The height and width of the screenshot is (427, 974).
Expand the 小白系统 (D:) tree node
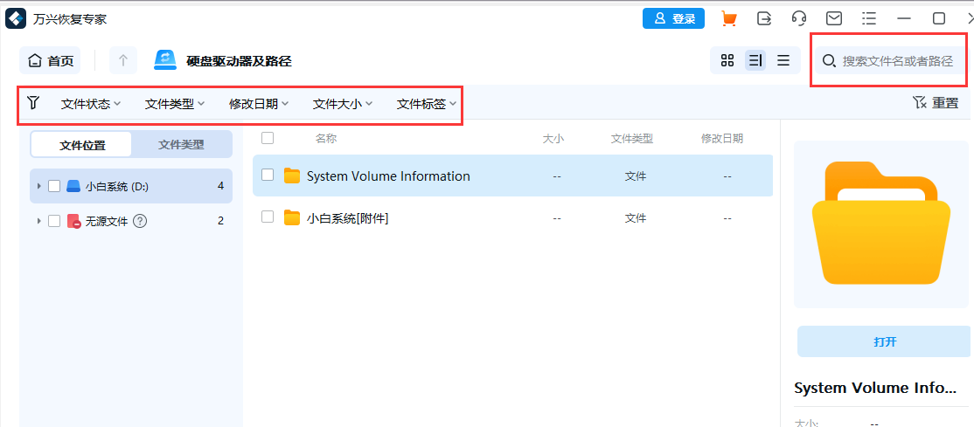[x=39, y=186]
